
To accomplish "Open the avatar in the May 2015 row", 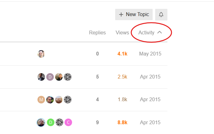I will [x=41, y=54].
